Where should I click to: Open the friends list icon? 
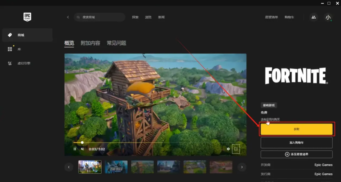[x=314, y=17]
